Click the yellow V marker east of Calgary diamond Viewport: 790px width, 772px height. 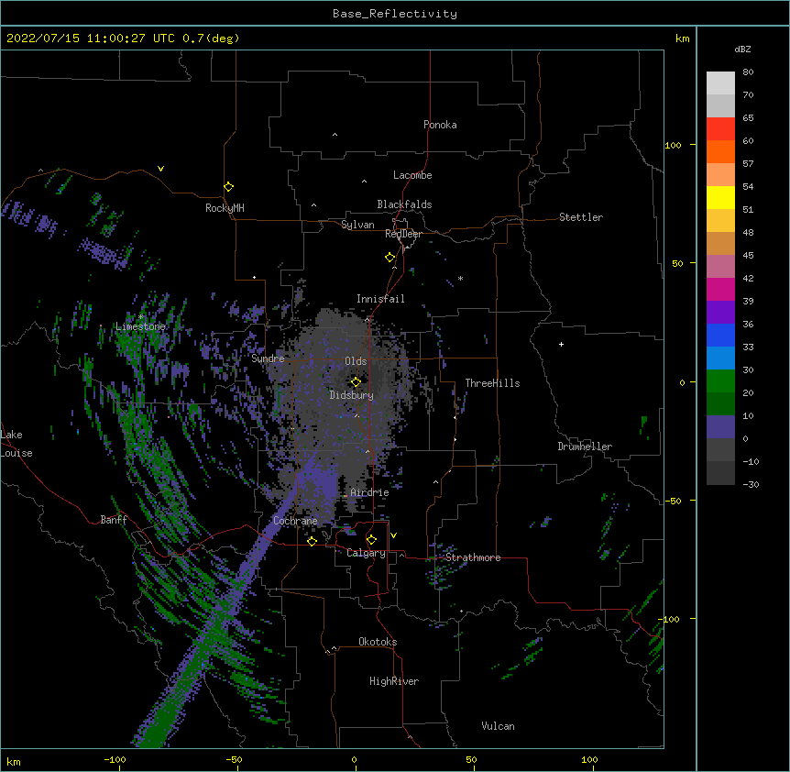(393, 535)
